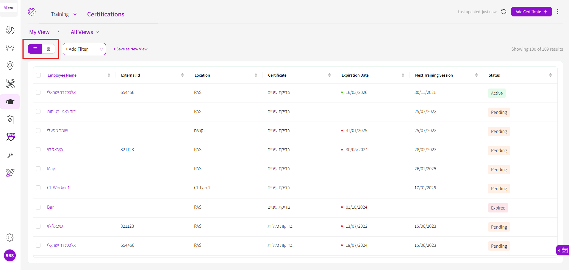Click next training date 30/11/2021

pos(425,92)
